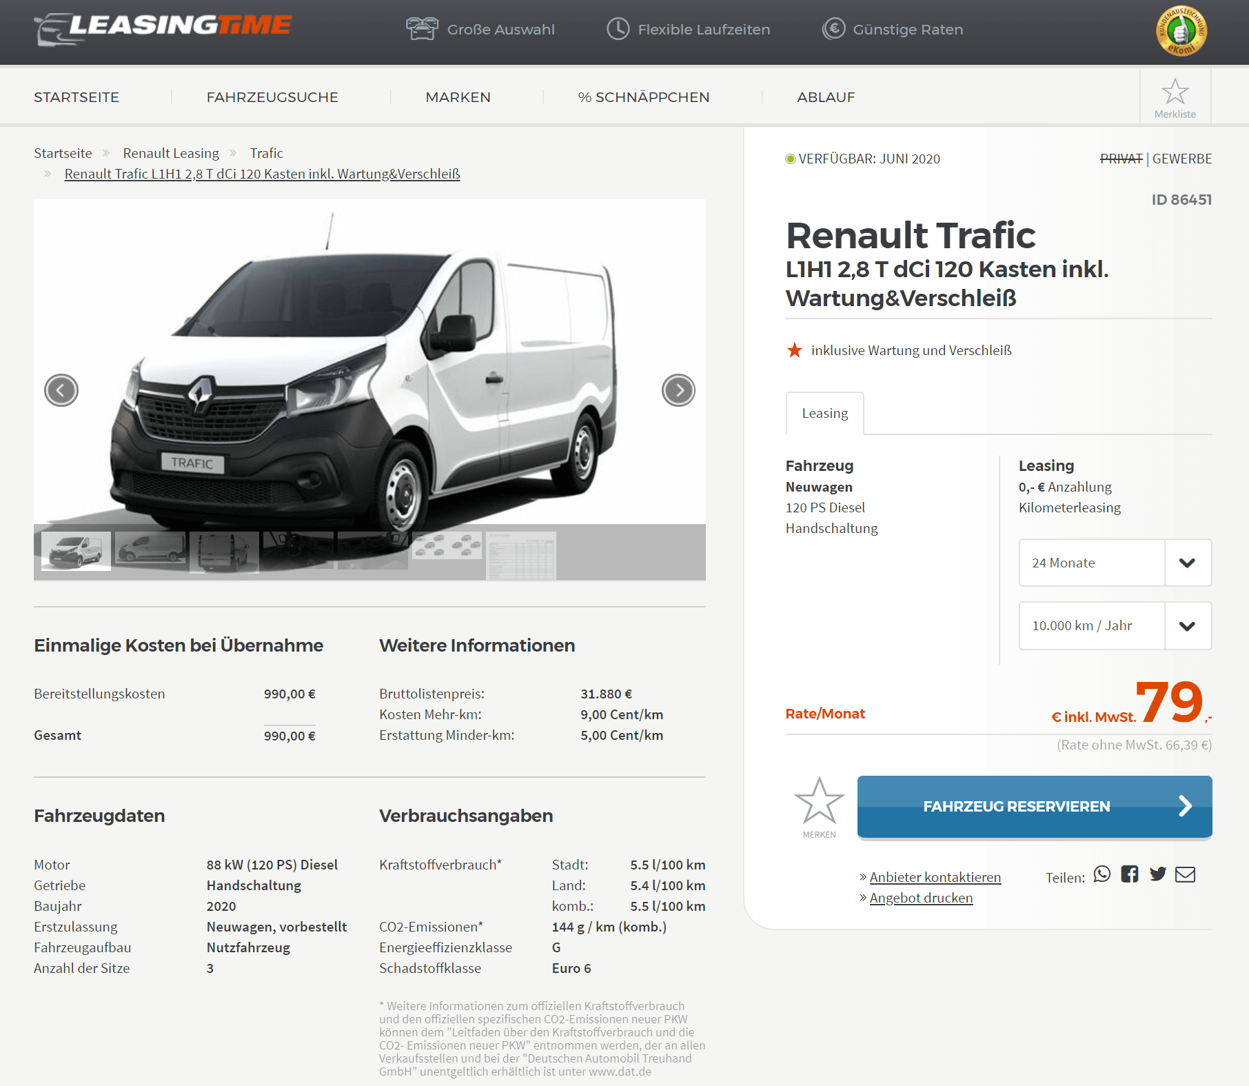The height and width of the screenshot is (1086, 1249).
Task: Select second side-view van thumbnail
Action: coord(150,549)
